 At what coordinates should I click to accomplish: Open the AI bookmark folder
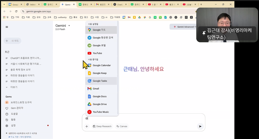point(105,17)
